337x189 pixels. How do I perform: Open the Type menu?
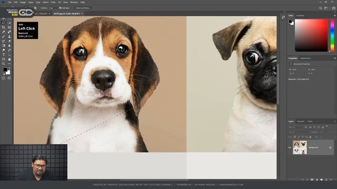tap(38, 2)
